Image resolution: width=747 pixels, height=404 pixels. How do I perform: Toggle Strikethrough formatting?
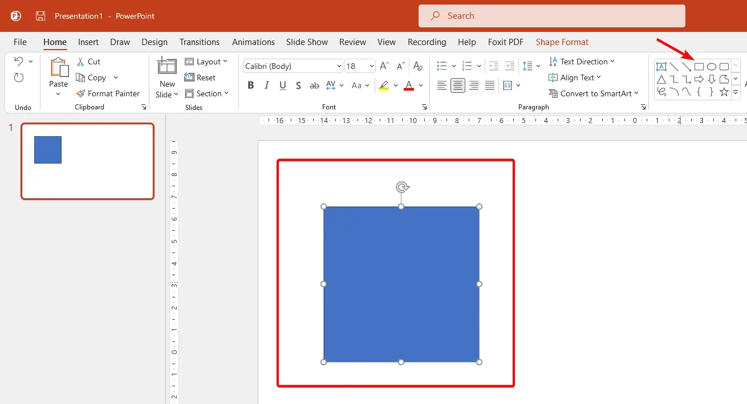pos(314,85)
